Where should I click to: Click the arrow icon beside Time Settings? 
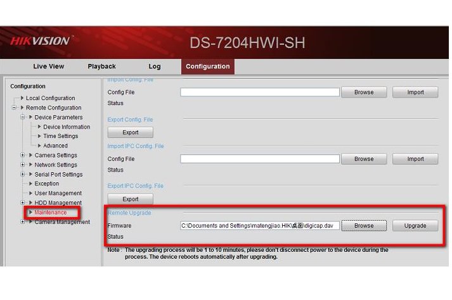point(39,136)
